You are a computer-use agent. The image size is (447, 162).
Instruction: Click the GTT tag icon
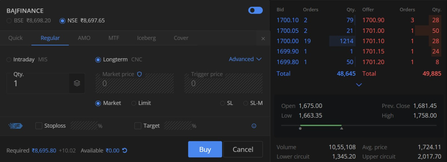click(x=16, y=126)
